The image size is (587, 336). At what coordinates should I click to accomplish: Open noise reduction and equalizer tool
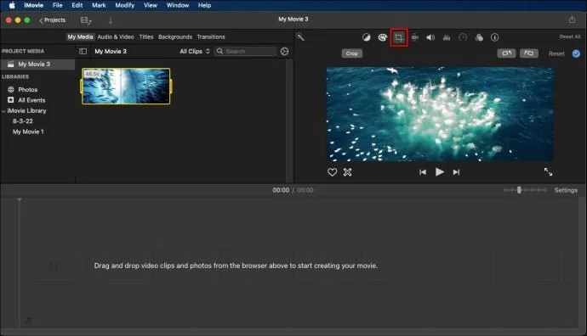point(447,37)
